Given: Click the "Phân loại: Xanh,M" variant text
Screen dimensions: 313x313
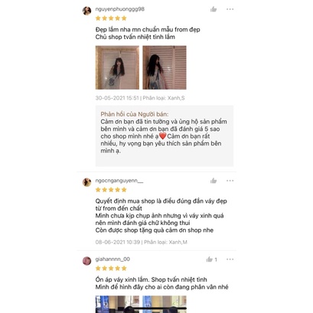Looking at the screenshot, I should click(x=165, y=242).
